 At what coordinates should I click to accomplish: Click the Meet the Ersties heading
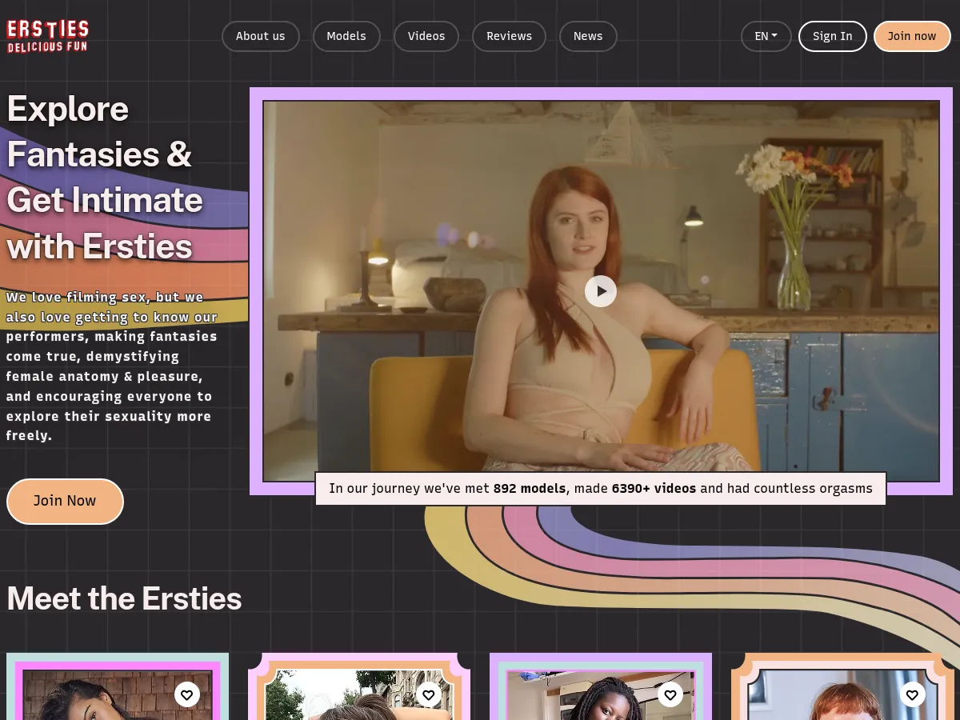124,598
